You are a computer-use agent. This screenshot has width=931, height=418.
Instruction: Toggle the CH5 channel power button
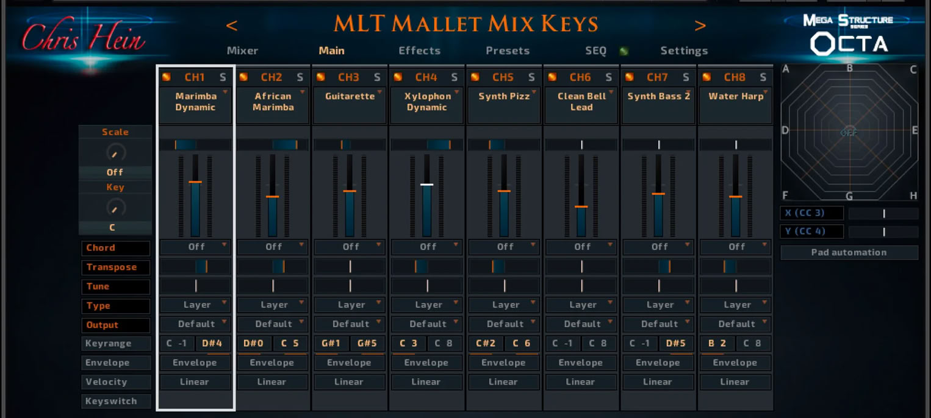click(475, 77)
